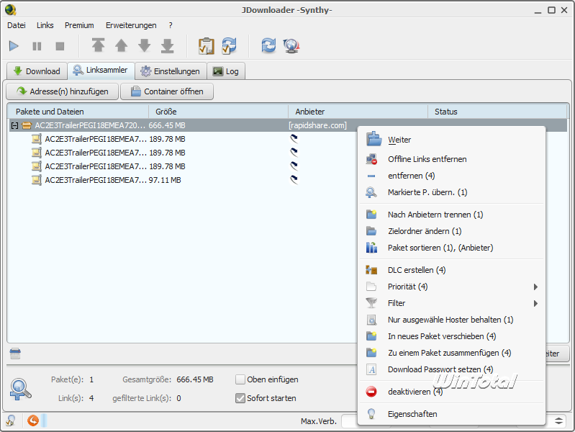Choose Download Passwort setzen (4)
575x432 pixels.
pos(451,369)
